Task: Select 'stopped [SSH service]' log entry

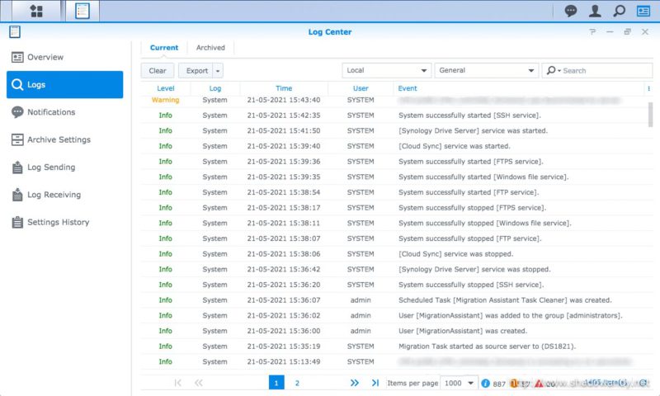Action: [x=395, y=285]
